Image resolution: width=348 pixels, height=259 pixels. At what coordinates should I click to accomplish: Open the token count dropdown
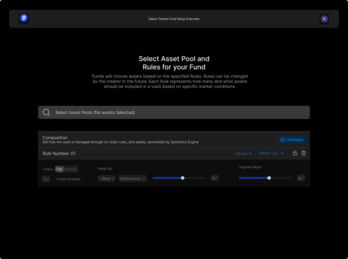click(46, 179)
